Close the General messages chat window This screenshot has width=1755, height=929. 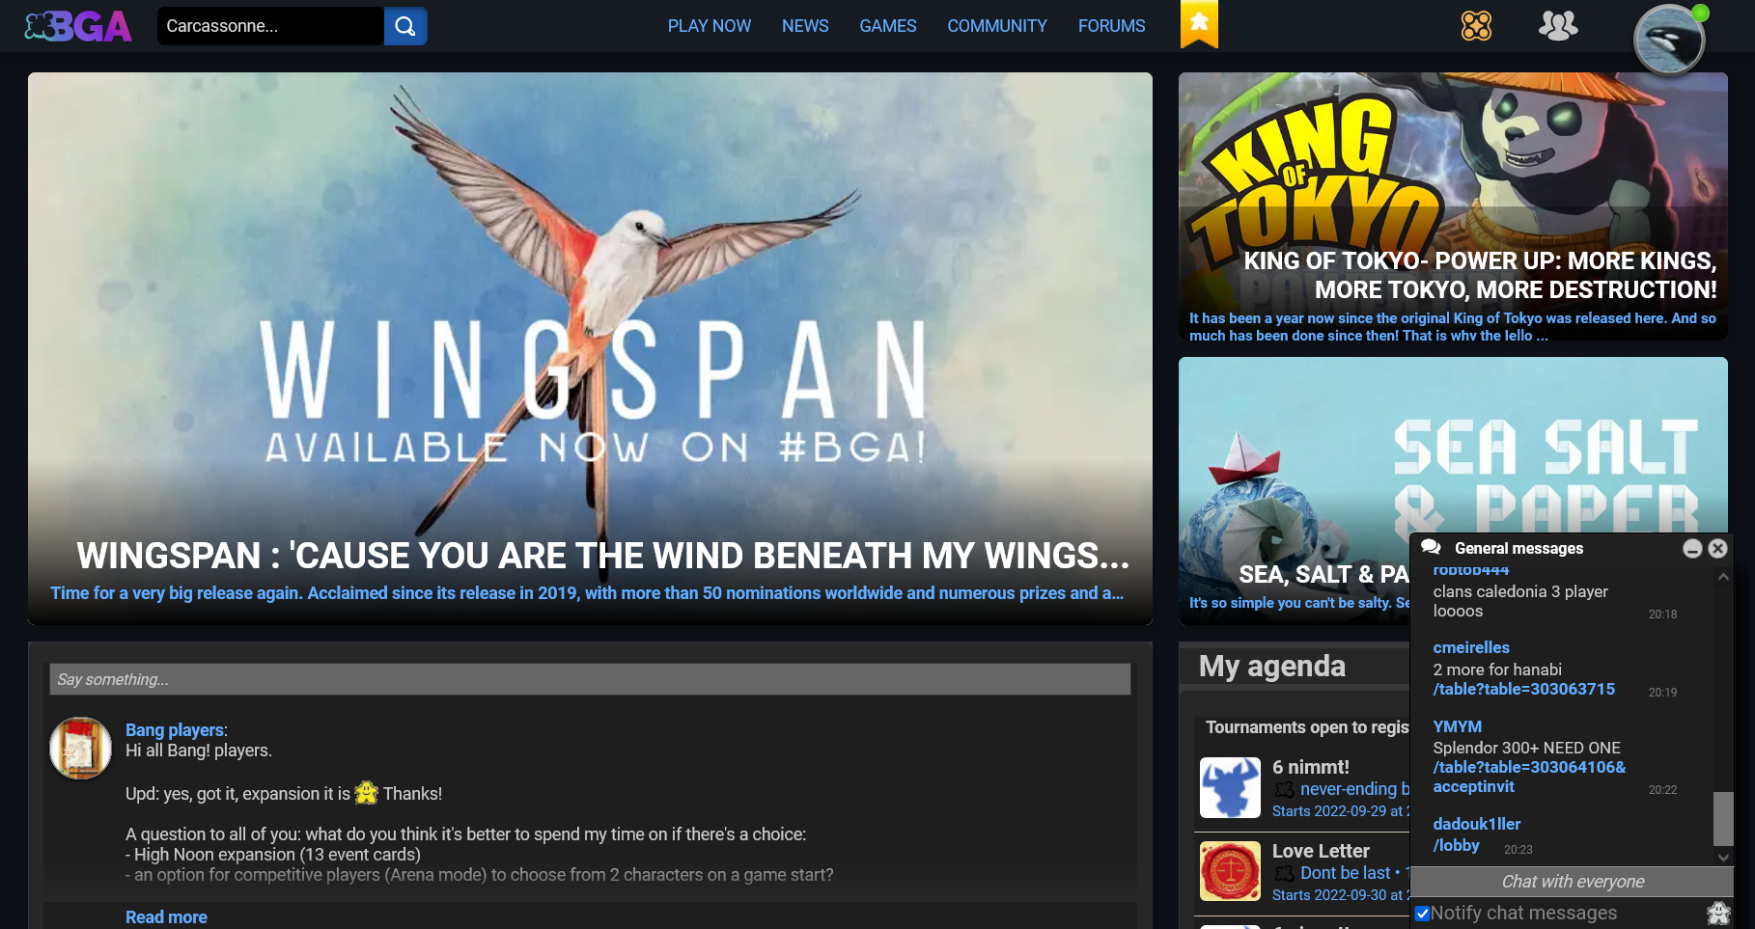click(1717, 548)
